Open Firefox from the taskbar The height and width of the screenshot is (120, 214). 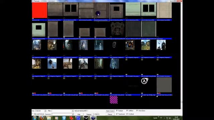point(42,118)
